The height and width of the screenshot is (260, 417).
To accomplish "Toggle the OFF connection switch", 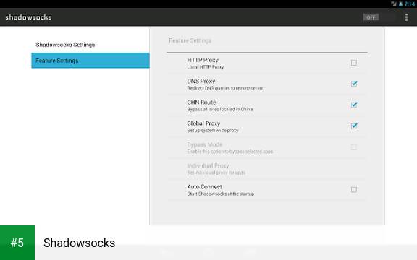I will point(379,17).
